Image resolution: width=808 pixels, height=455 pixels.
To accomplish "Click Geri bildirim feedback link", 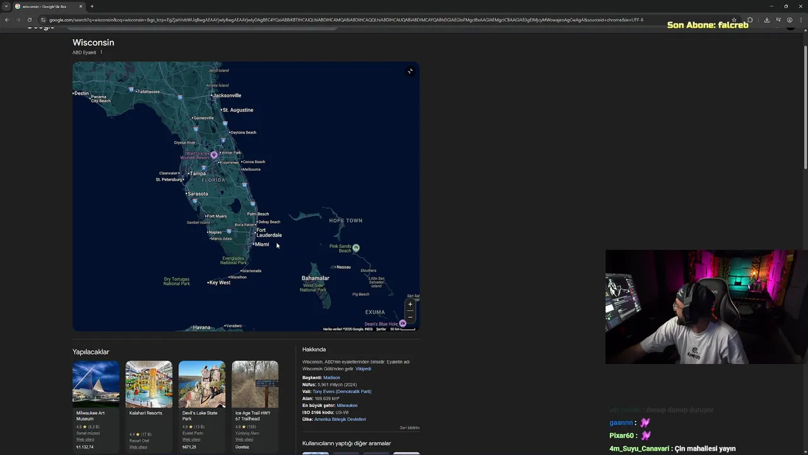I will tap(409, 428).
